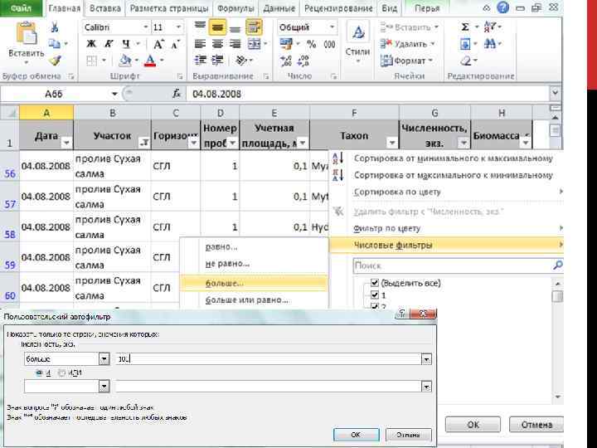
Task: Click OK in the custom autofilter dialog
Action: pyautogui.click(x=356, y=435)
